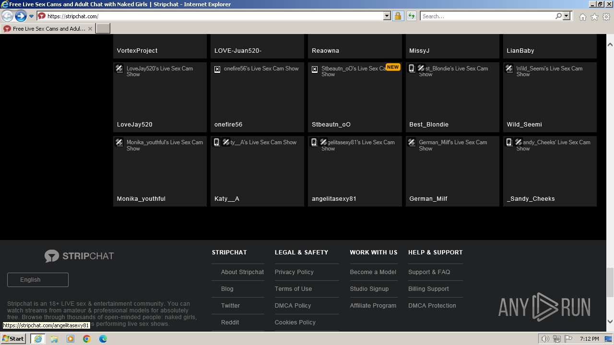Viewport: 614px width, 345px height.
Task: Open the Reddit footer link
Action: coord(230,322)
